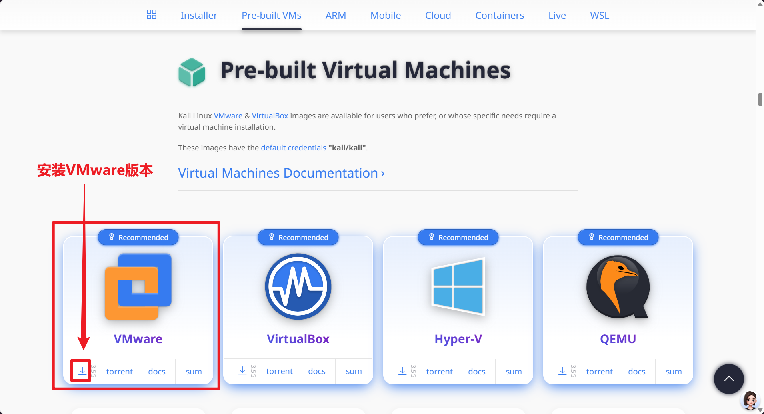Click the Recommended badge on Hyper-V card

[x=458, y=237]
